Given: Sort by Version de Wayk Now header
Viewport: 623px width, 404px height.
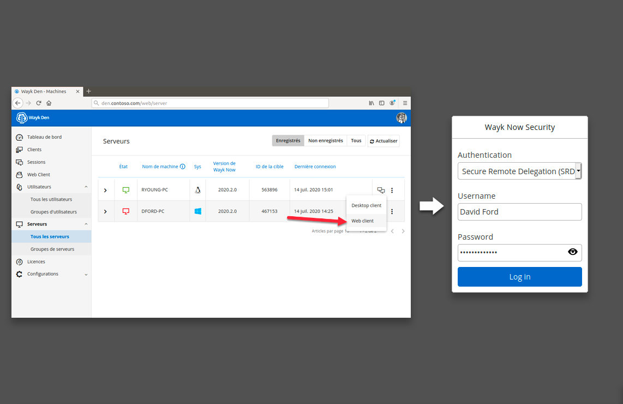Looking at the screenshot, I should (x=224, y=167).
